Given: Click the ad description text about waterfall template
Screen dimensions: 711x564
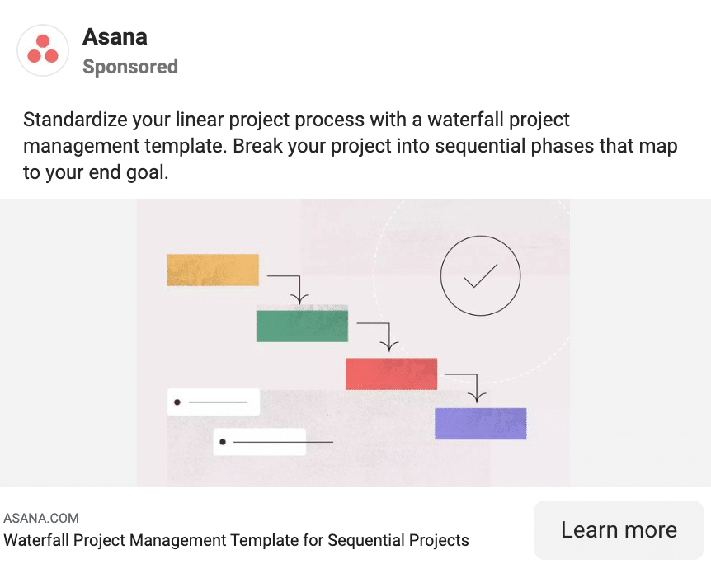Looking at the screenshot, I should pyautogui.click(x=350, y=146).
